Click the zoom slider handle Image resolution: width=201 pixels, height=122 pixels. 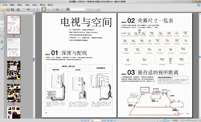(188, 120)
